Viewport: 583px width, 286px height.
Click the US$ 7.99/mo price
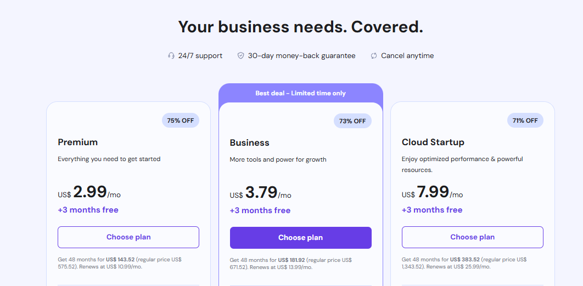[x=433, y=192]
